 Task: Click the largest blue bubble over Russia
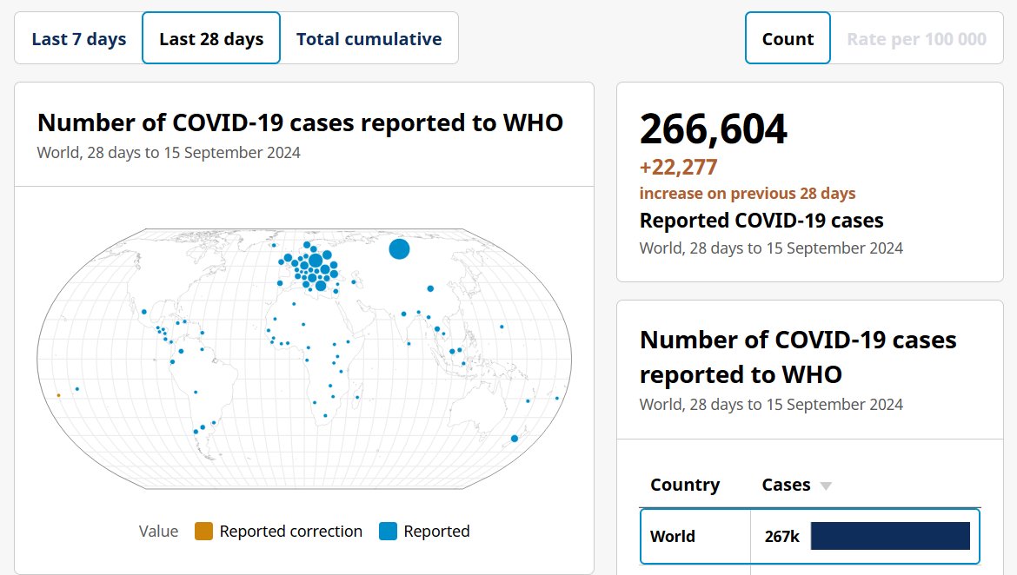click(x=399, y=249)
